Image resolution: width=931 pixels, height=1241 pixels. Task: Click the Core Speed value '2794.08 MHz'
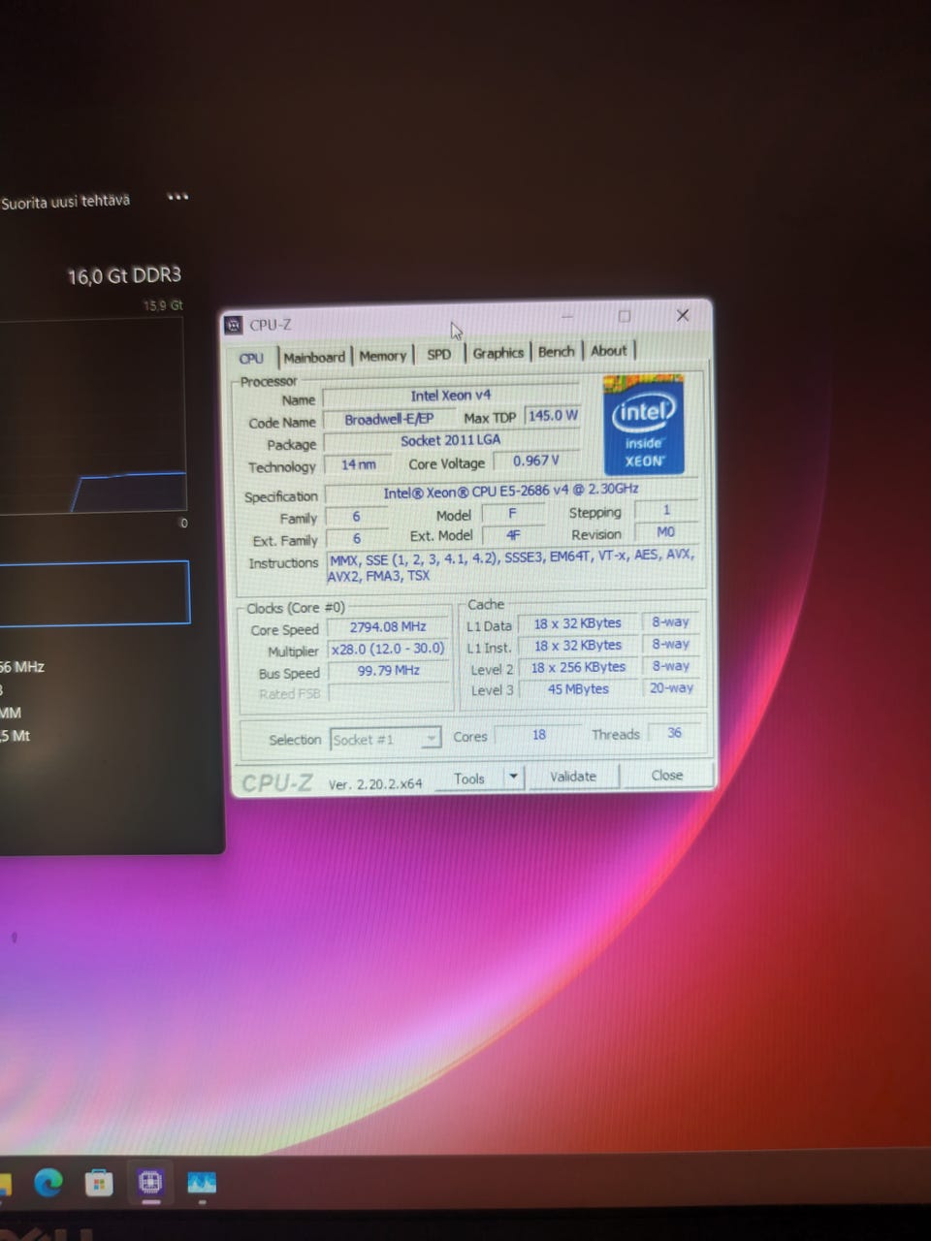point(388,627)
